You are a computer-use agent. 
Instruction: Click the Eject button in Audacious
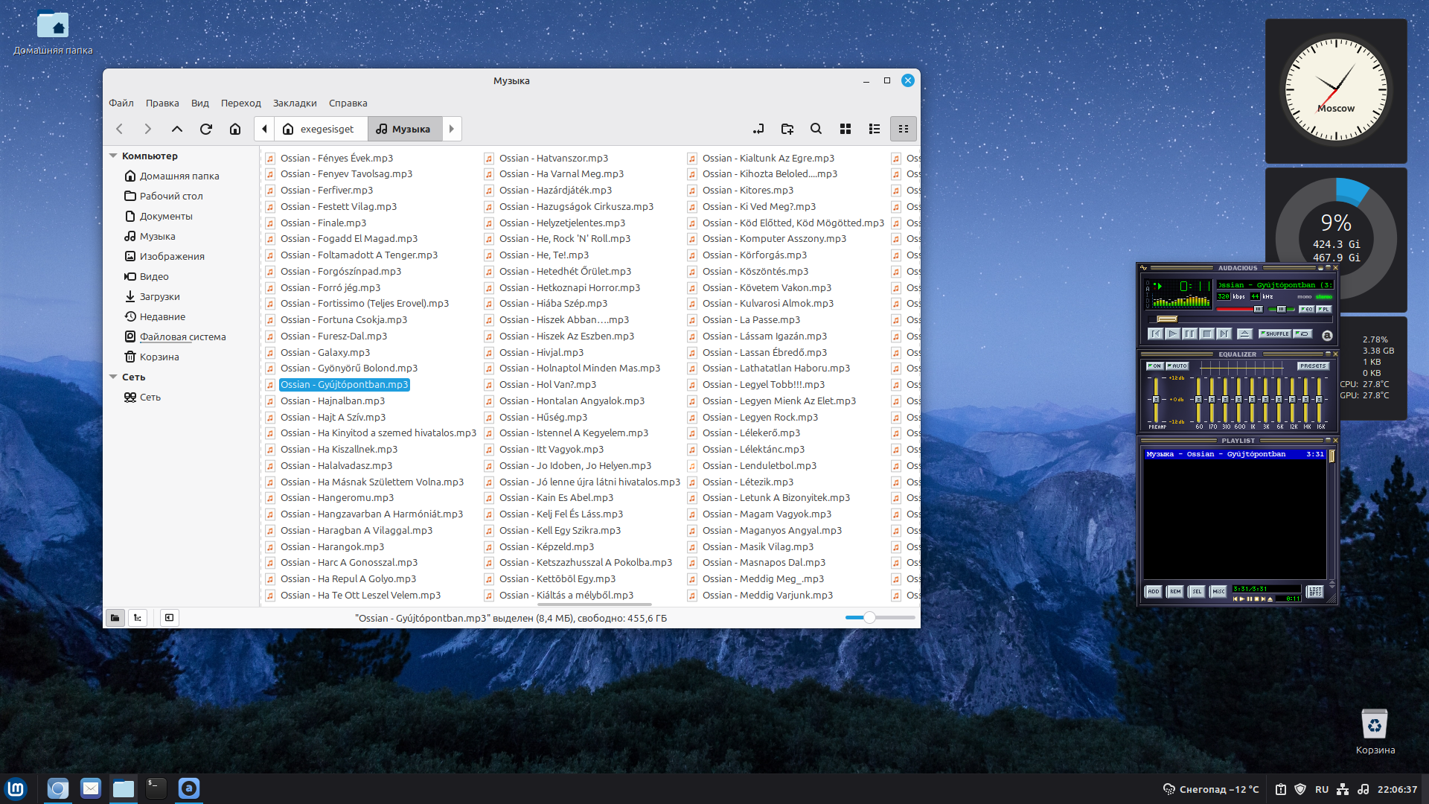click(1244, 334)
